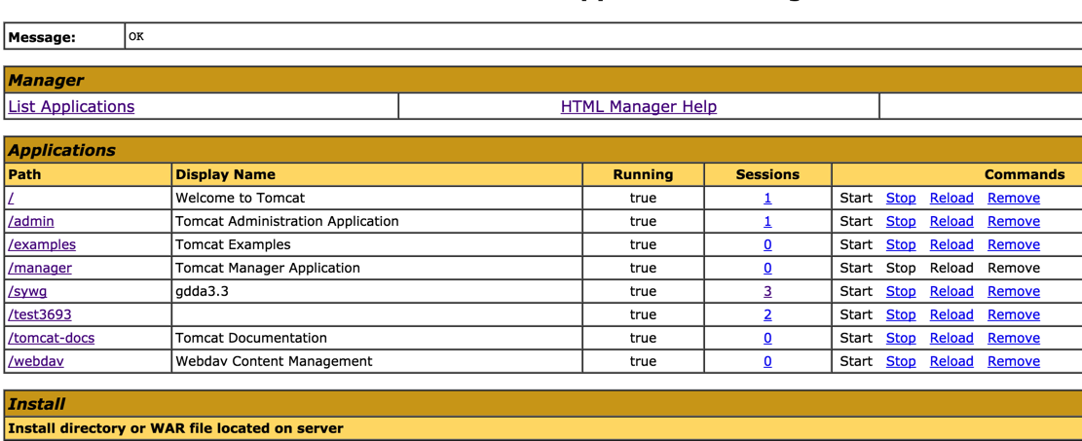Screen dimensions: 1082x441
Task: Stop the Tomcat Documentation application
Action: coord(901,338)
